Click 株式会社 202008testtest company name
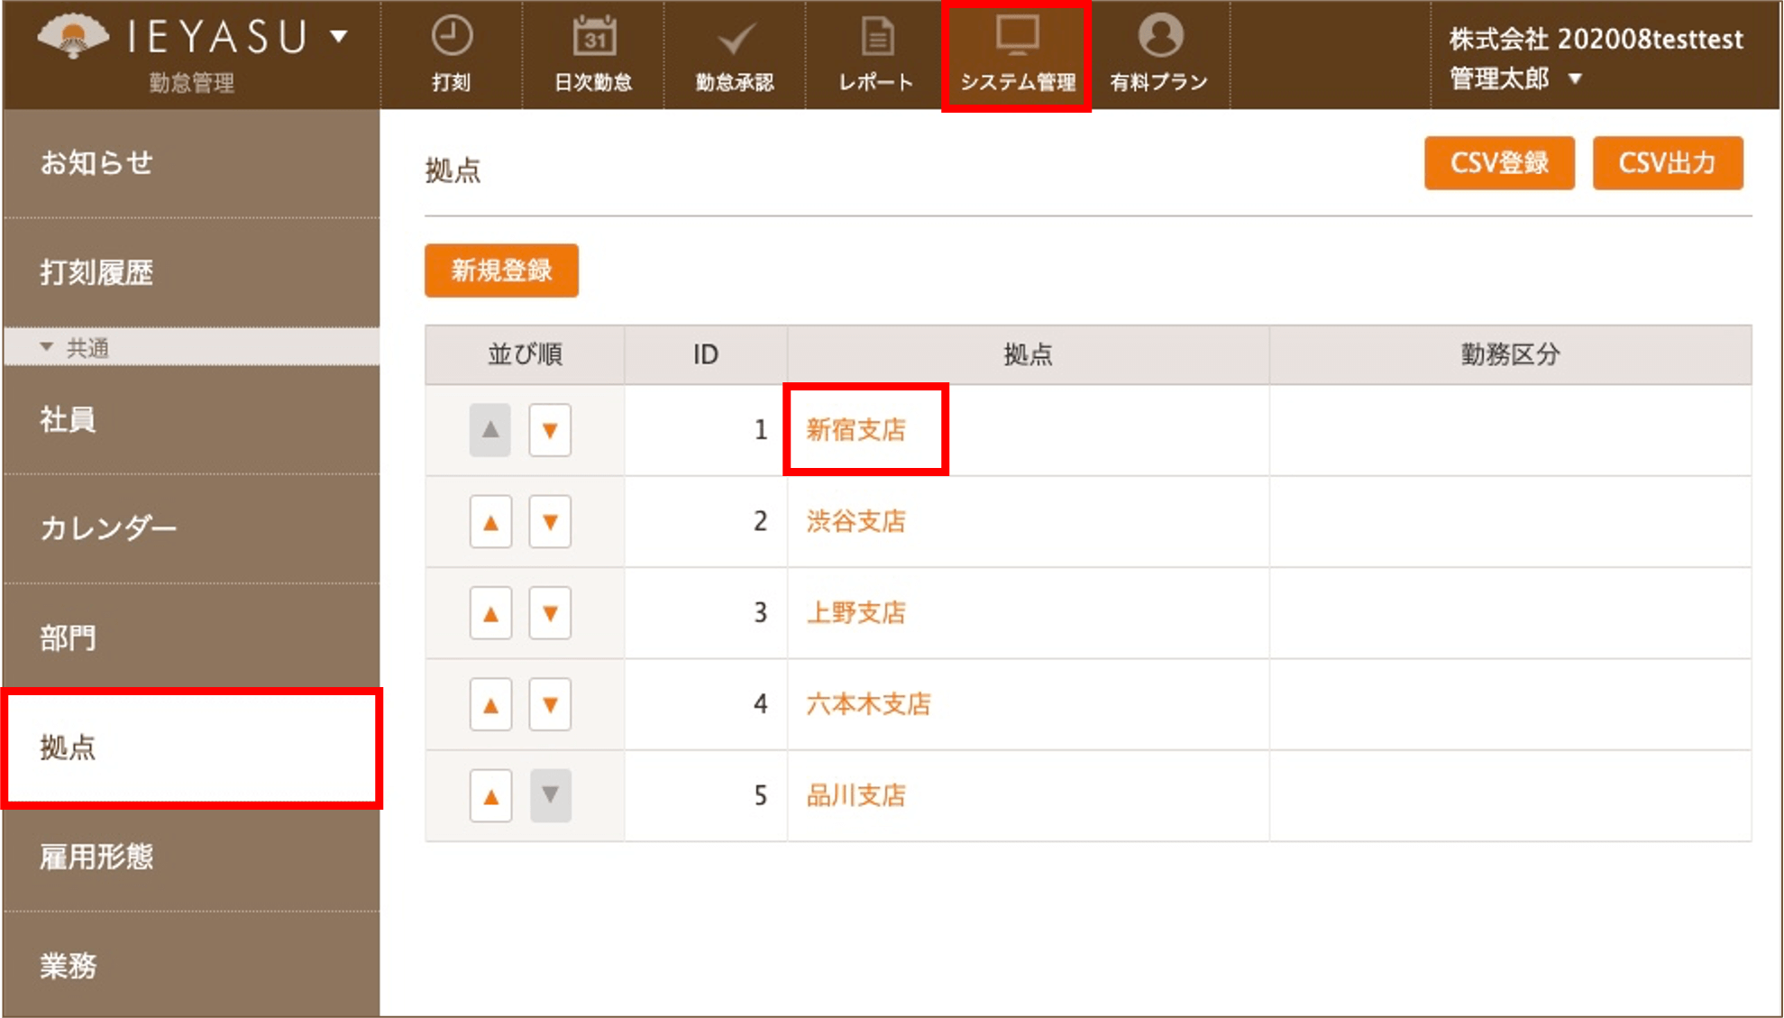The height and width of the screenshot is (1018, 1784). (x=1596, y=40)
